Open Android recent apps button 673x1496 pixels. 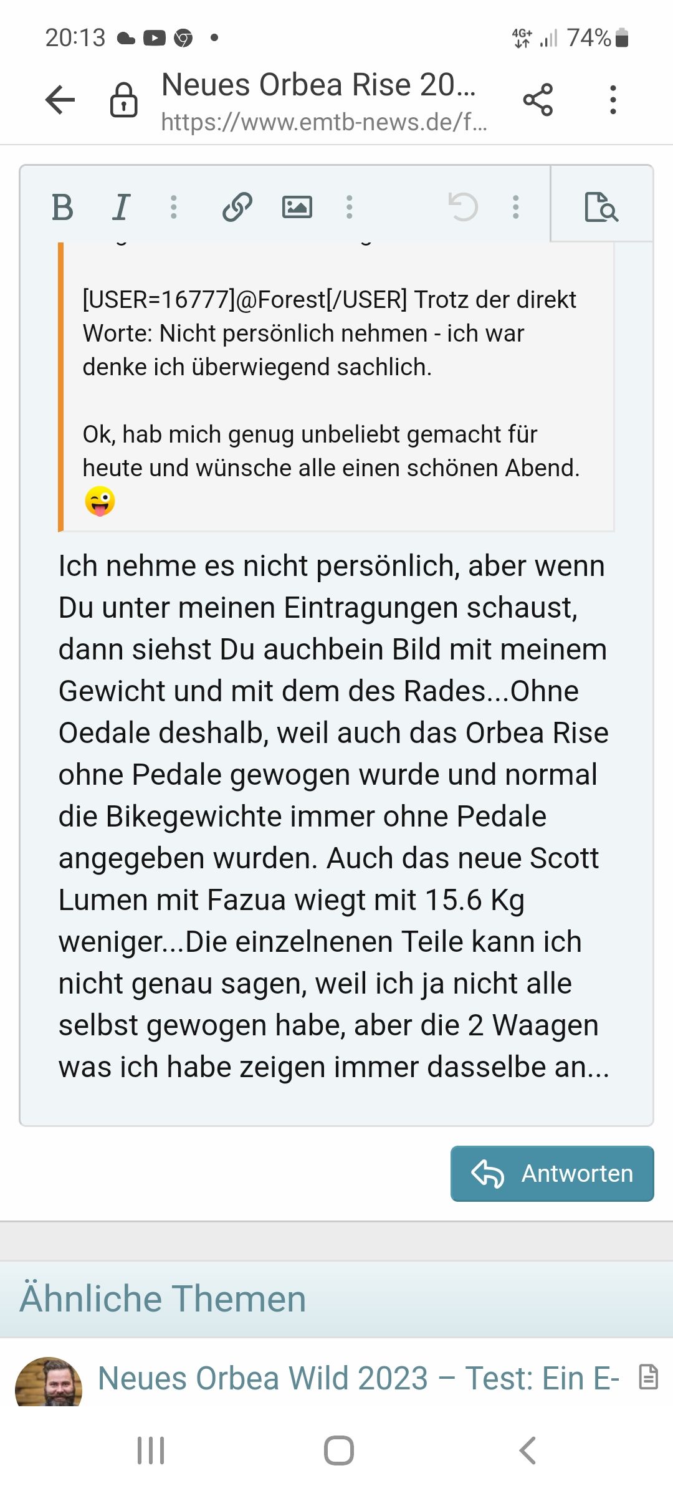(151, 1450)
